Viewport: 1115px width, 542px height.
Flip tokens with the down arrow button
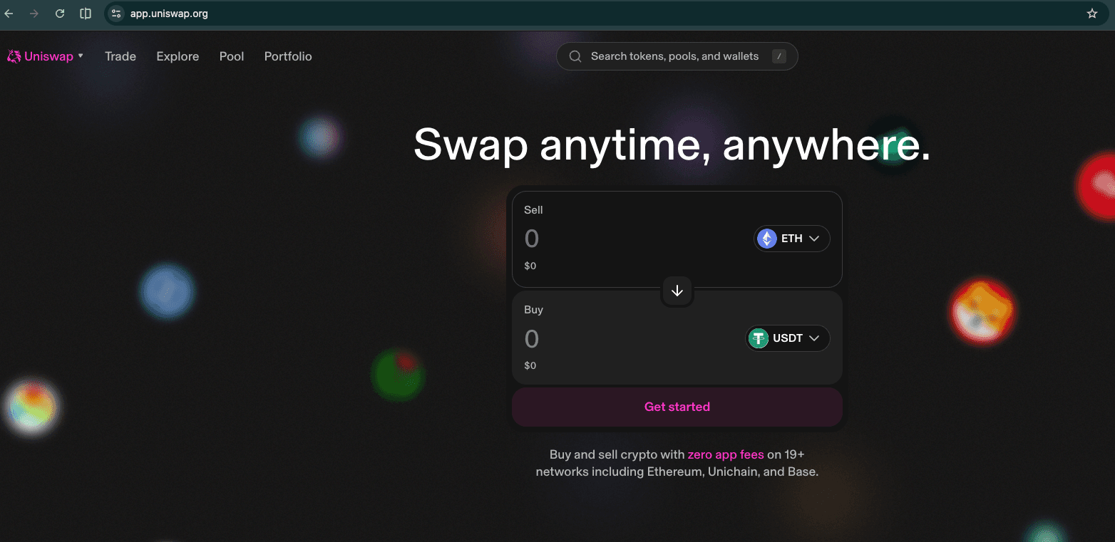[x=677, y=291]
